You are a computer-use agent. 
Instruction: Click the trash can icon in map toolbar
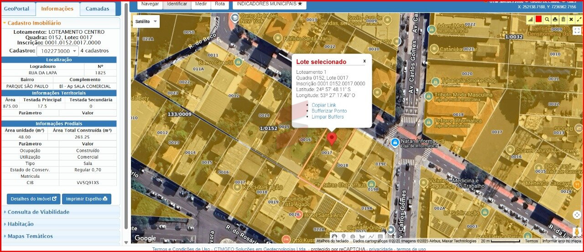pos(563,20)
